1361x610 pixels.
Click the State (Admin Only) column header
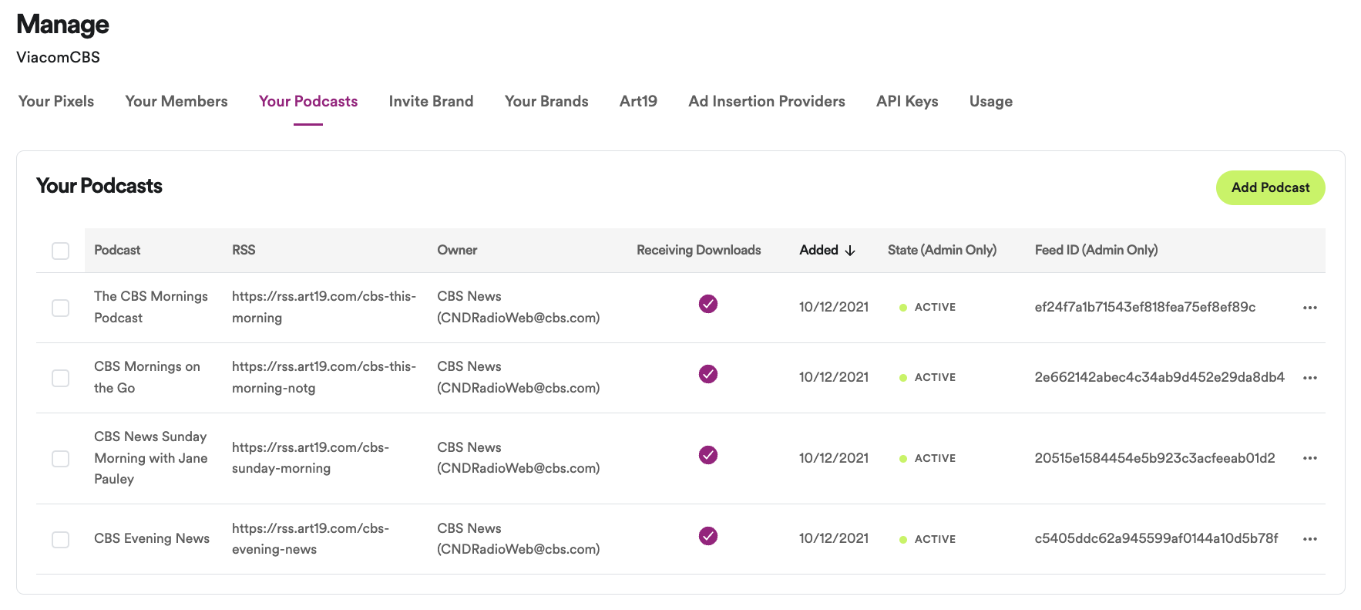[942, 250]
